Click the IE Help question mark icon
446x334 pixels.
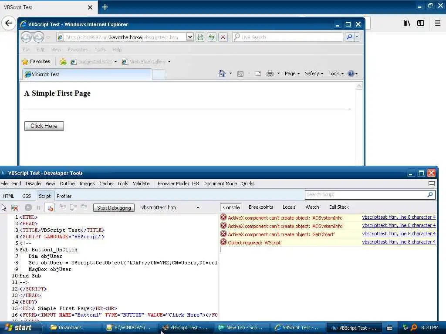[x=351, y=73]
